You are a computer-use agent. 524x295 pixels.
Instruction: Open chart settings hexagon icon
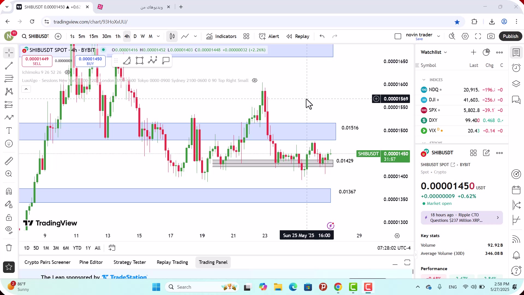point(465,36)
